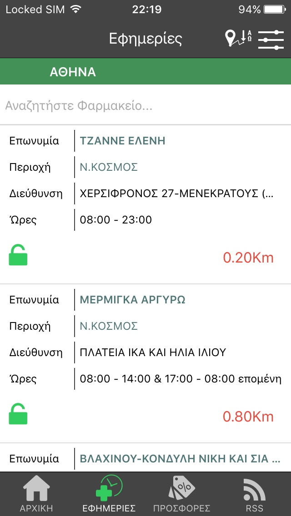Focus the Αναζητήστε Φαρμακείο search field

tap(145, 106)
